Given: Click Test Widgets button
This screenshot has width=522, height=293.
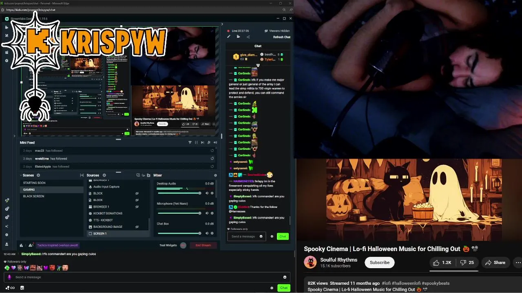Looking at the screenshot, I should click(168, 245).
